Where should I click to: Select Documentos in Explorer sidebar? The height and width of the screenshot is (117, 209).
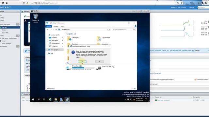pos(55,43)
